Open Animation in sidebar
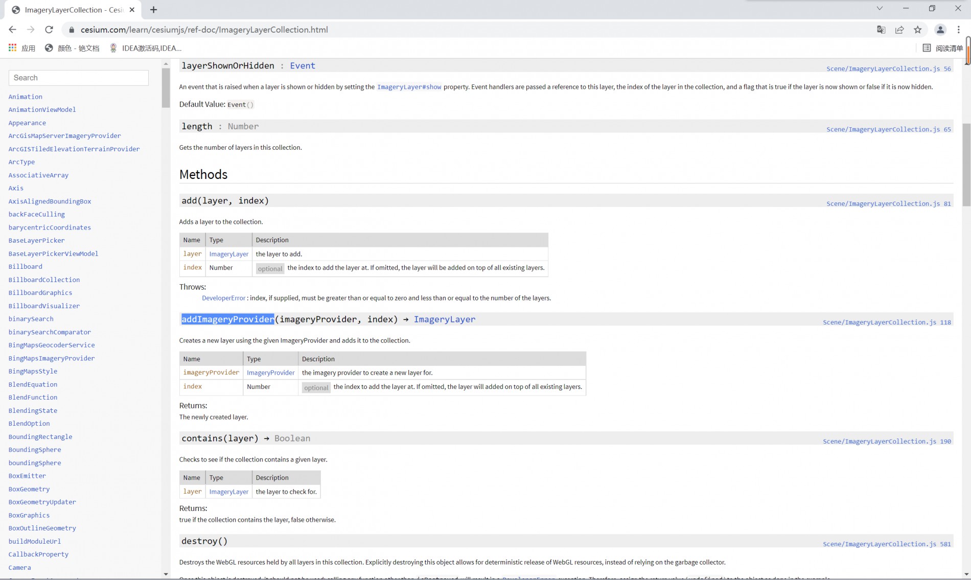971x580 pixels. pyautogui.click(x=26, y=97)
